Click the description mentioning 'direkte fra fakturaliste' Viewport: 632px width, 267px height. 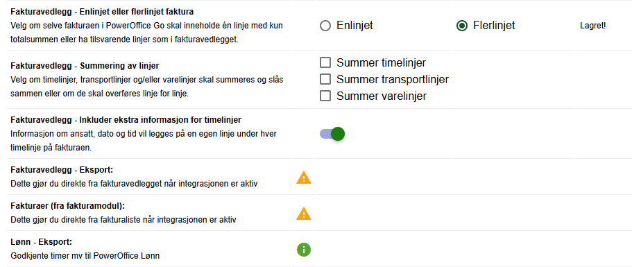point(123,220)
